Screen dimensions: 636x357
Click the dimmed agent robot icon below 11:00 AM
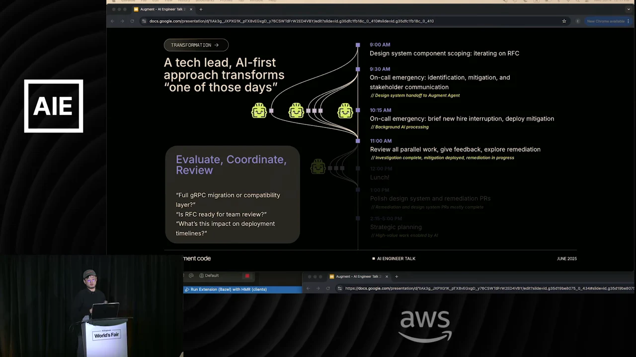pos(318,167)
